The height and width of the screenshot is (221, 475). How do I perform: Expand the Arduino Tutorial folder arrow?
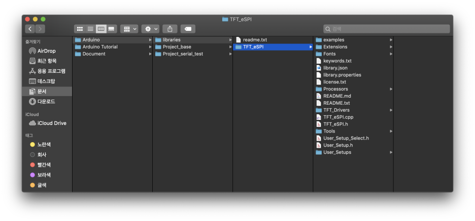coord(150,47)
